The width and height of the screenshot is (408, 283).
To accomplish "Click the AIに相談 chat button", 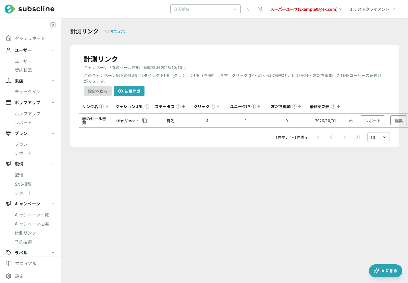I will click(x=386, y=271).
